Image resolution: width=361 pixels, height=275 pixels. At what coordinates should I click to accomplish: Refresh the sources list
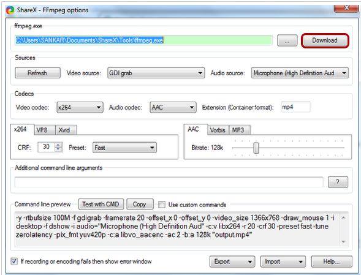pos(37,73)
